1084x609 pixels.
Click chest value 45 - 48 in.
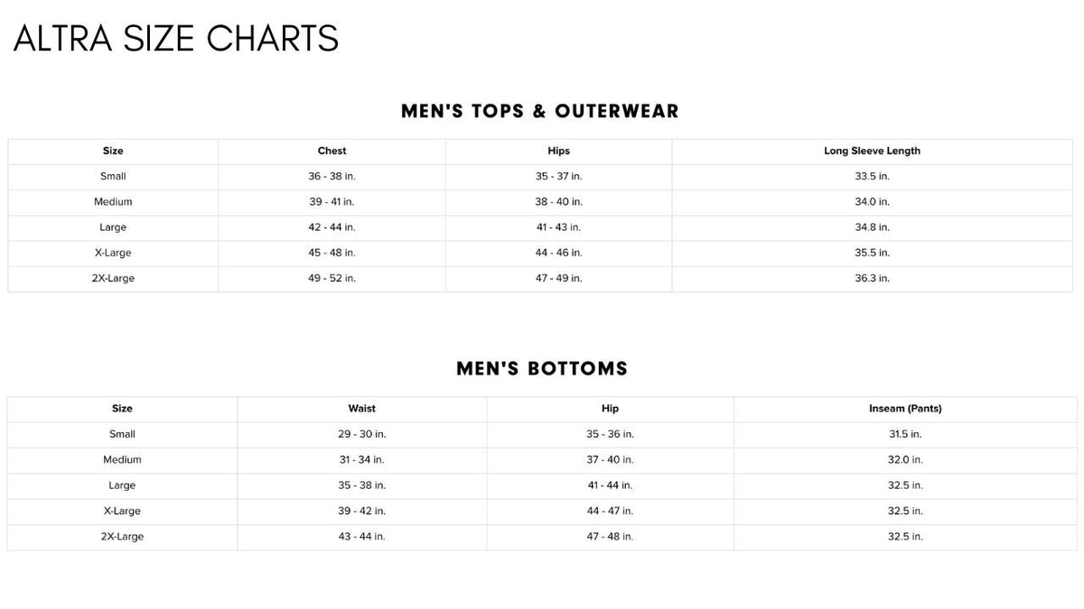332,253
